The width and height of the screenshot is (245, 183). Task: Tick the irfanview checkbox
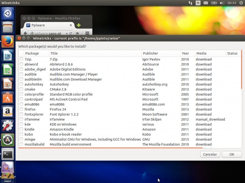21,119
